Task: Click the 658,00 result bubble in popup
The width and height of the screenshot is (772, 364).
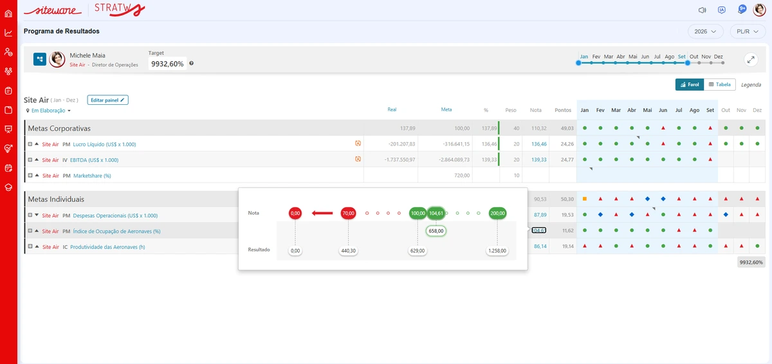Action: pos(436,231)
